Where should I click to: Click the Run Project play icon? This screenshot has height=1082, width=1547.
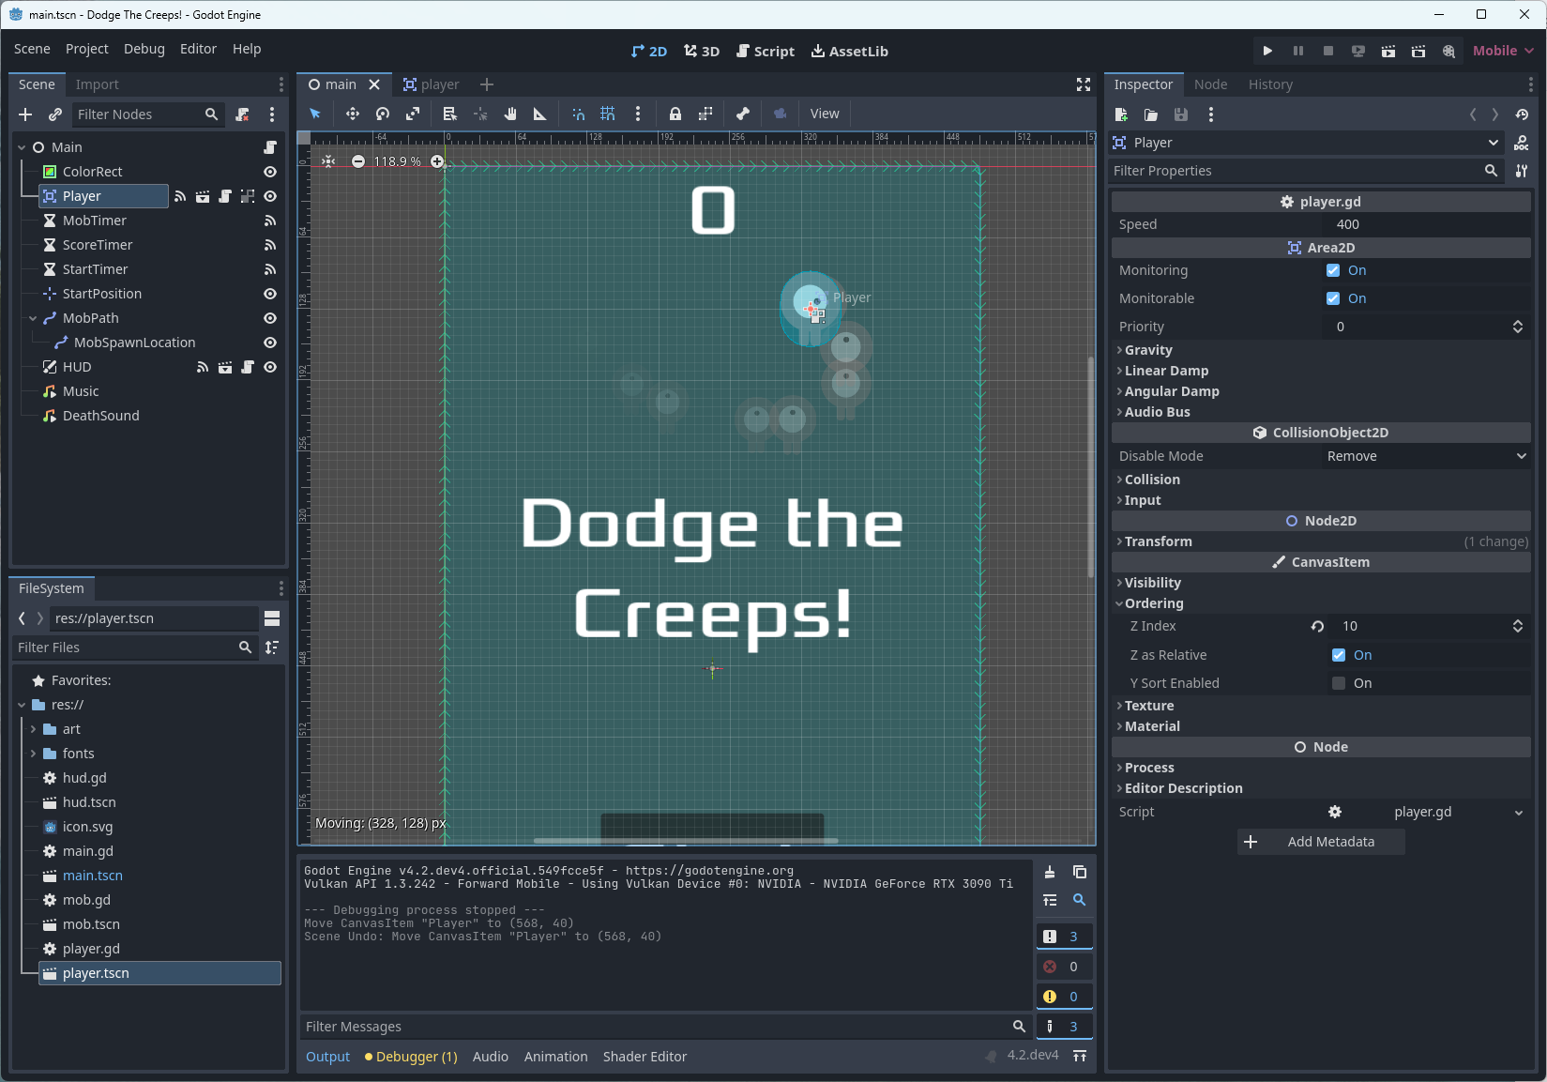[1267, 51]
